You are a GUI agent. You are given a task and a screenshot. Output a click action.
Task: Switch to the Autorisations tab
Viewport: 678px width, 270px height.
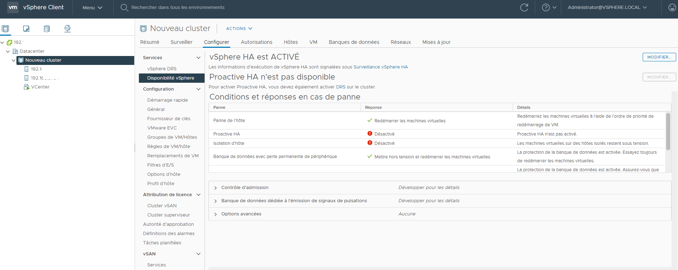tap(256, 42)
